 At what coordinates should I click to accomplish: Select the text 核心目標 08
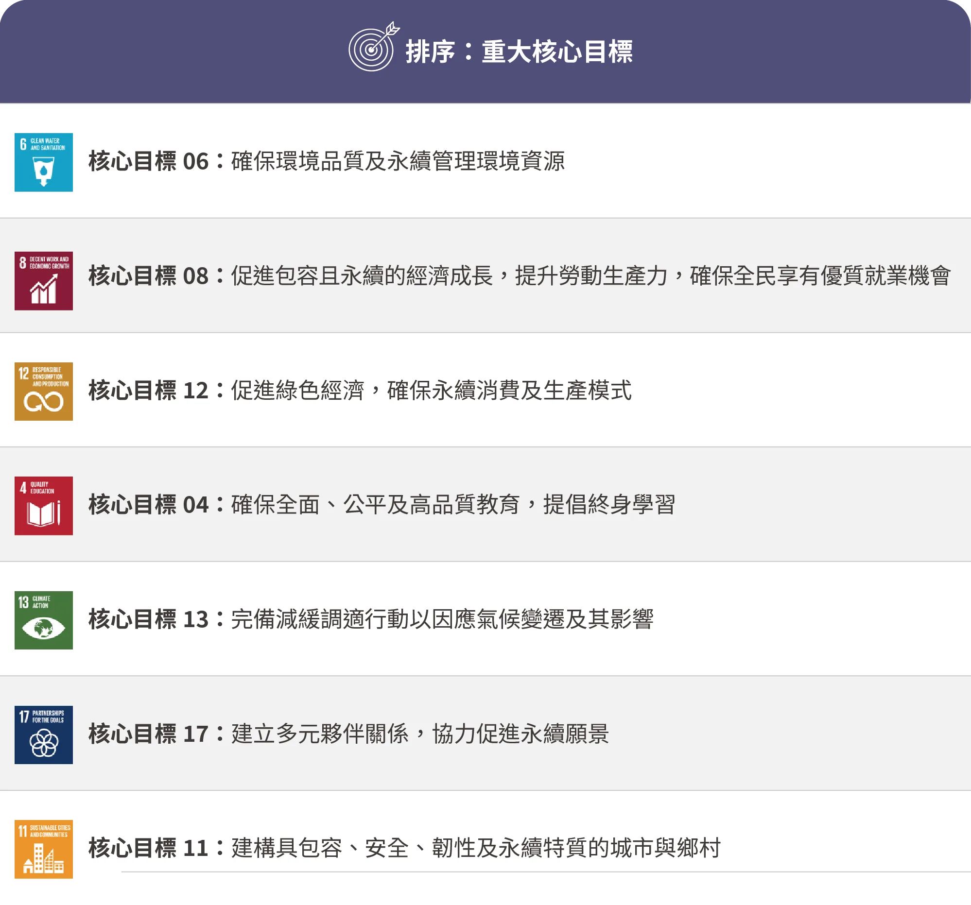pyautogui.click(x=149, y=276)
